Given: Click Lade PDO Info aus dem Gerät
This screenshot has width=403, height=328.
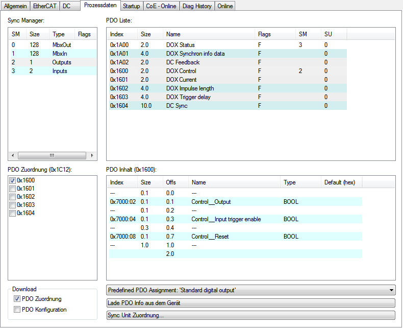Looking at the screenshot, I should [x=251, y=303].
